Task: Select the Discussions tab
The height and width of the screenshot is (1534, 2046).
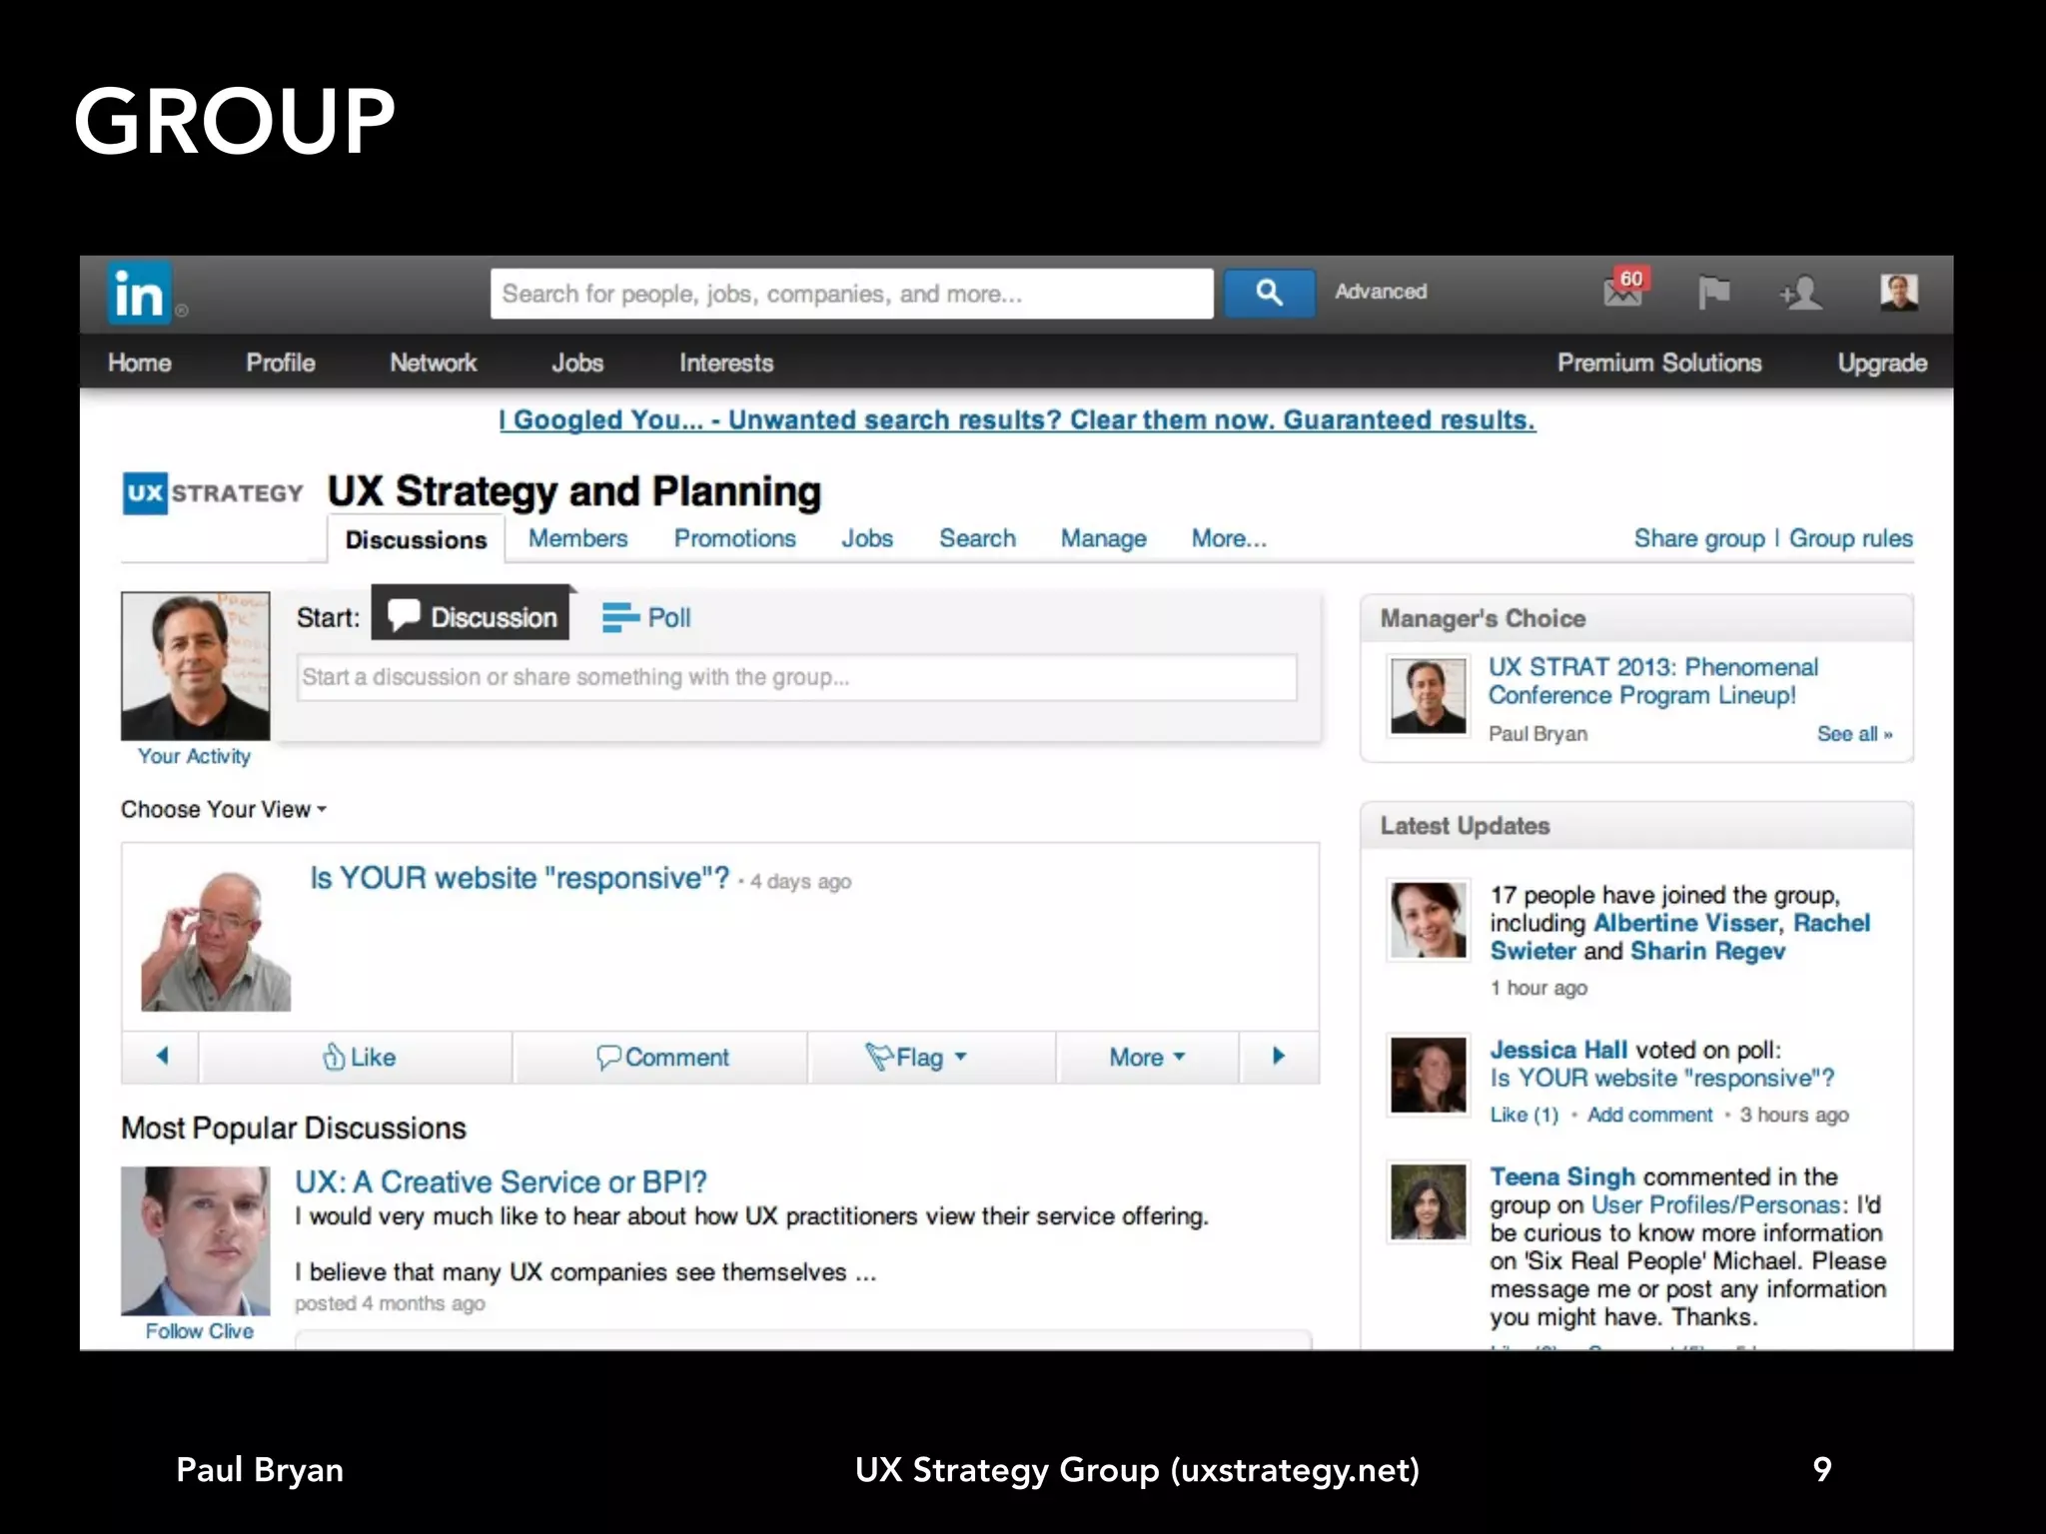Action: 417,539
